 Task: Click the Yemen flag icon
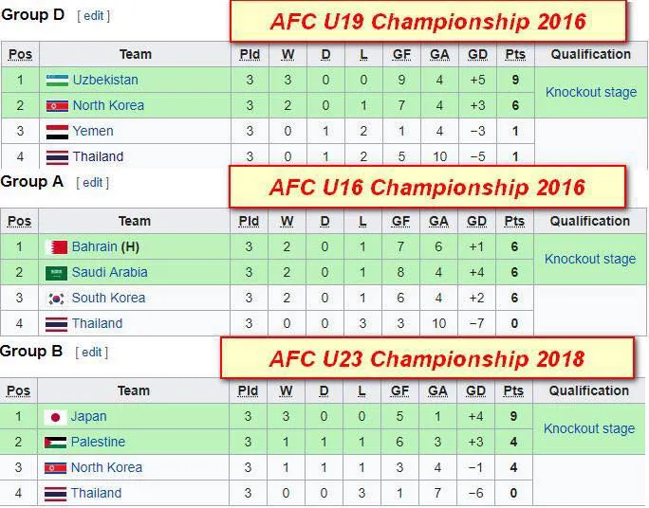pyautogui.click(x=56, y=132)
